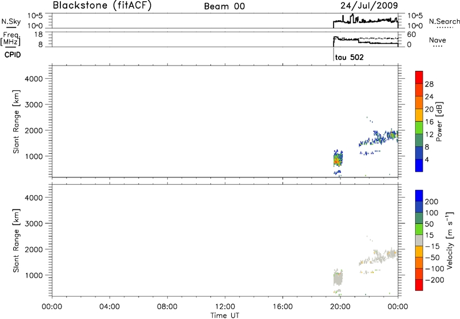Click the -200 value on Velocity color bar
This screenshot has height=319, width=460.
[435, 280]
